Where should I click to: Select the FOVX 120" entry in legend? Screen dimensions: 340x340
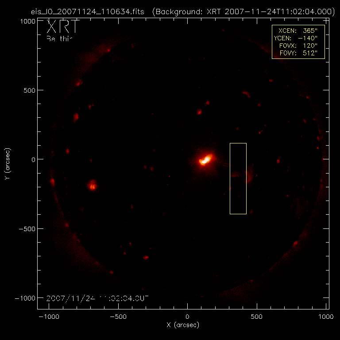[298, 46]
